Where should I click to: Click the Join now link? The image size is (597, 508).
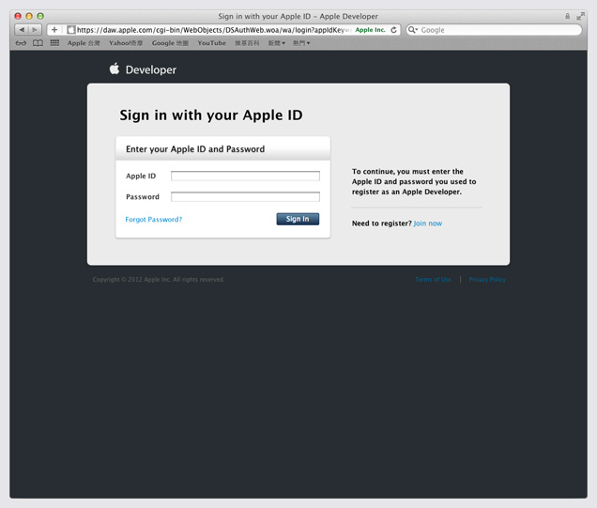point(428,223)
